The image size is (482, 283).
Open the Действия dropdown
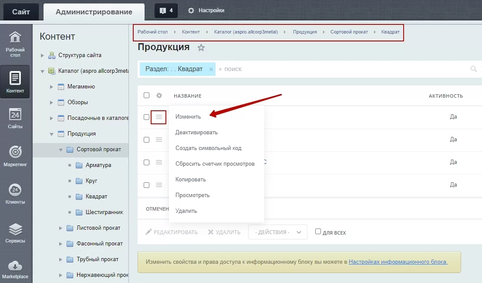[x=278, y=232]
